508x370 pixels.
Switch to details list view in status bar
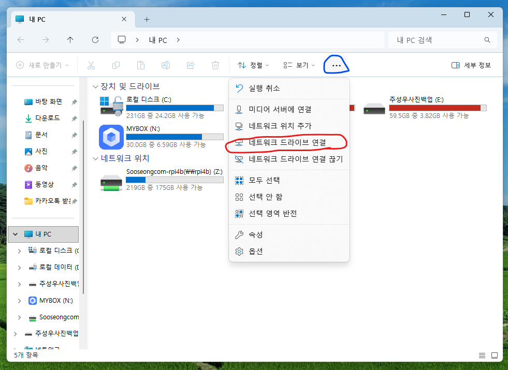482,355
